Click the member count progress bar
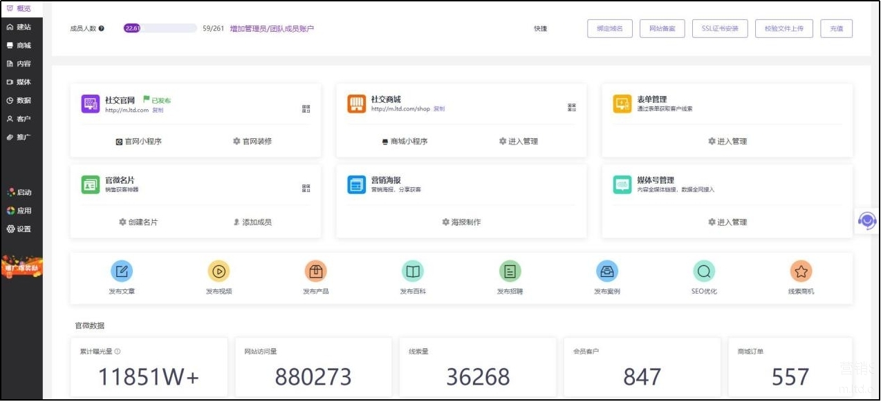 [x=160, y=28]
